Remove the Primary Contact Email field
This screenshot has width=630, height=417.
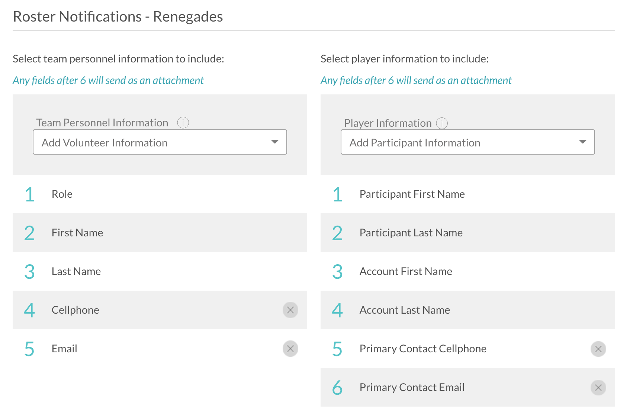click(598, 388)
